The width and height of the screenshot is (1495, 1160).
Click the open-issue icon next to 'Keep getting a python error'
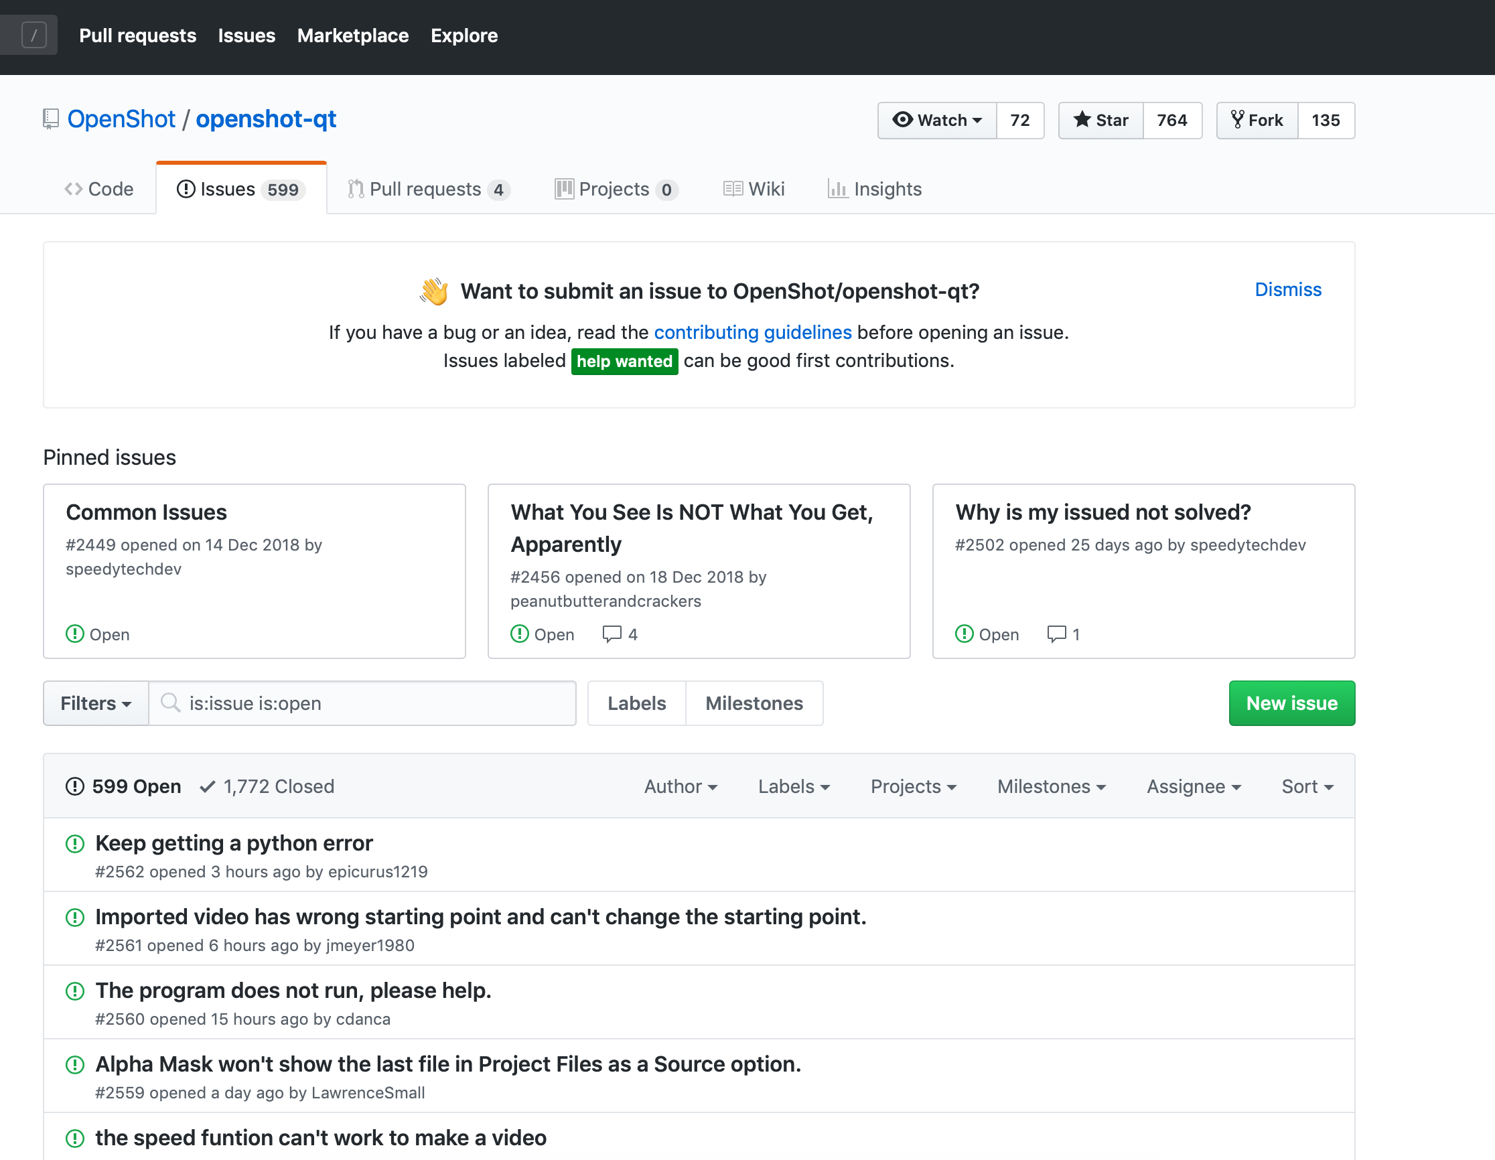(x=74, y=844)
